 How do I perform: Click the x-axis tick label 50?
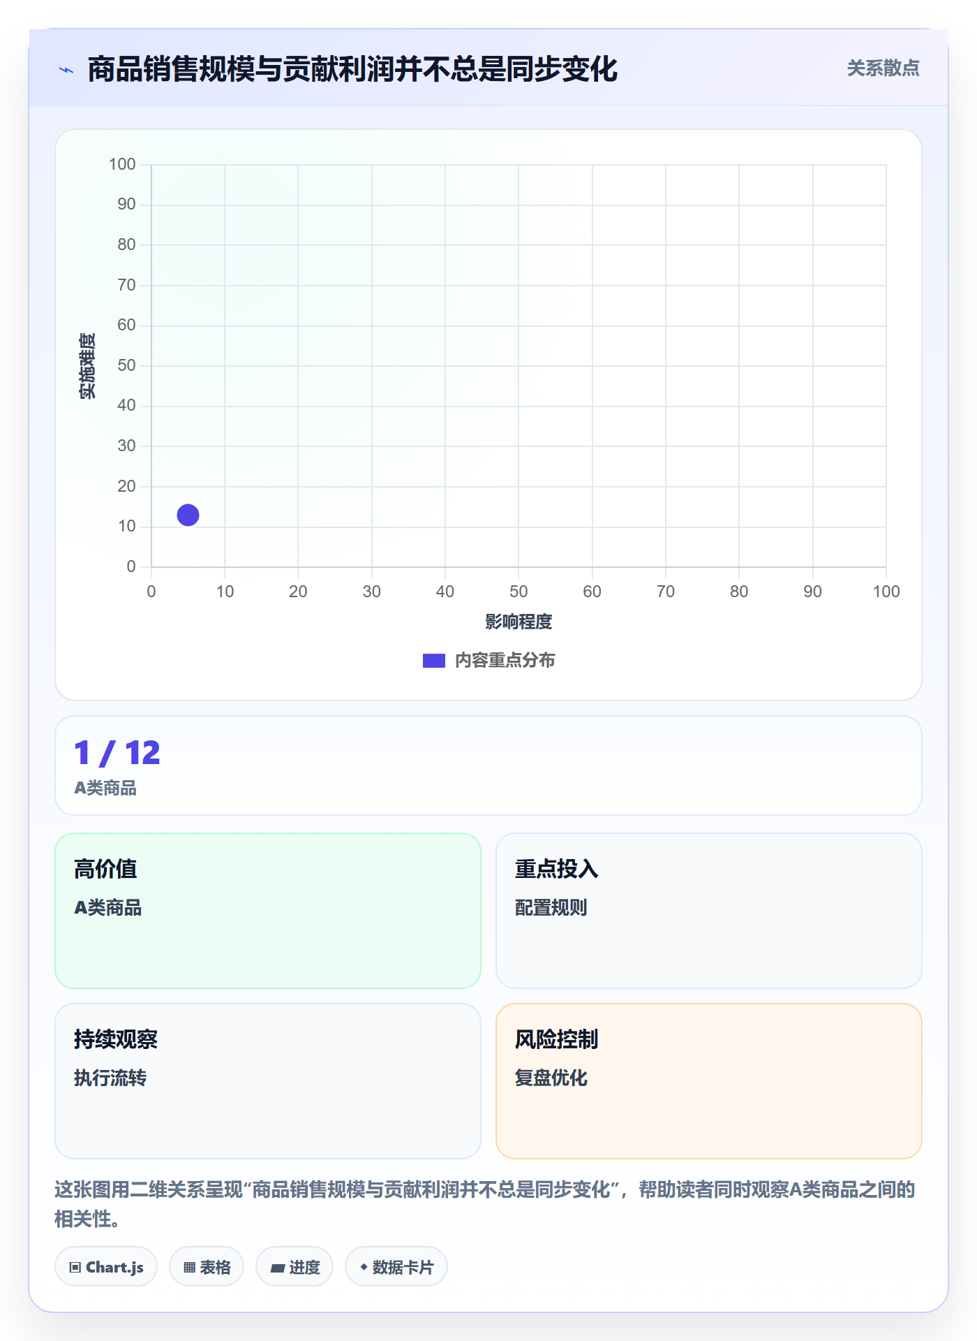(519, 592)
